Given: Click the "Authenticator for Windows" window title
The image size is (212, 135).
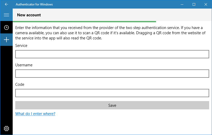Looking at the screenshot, I should 34,4.
